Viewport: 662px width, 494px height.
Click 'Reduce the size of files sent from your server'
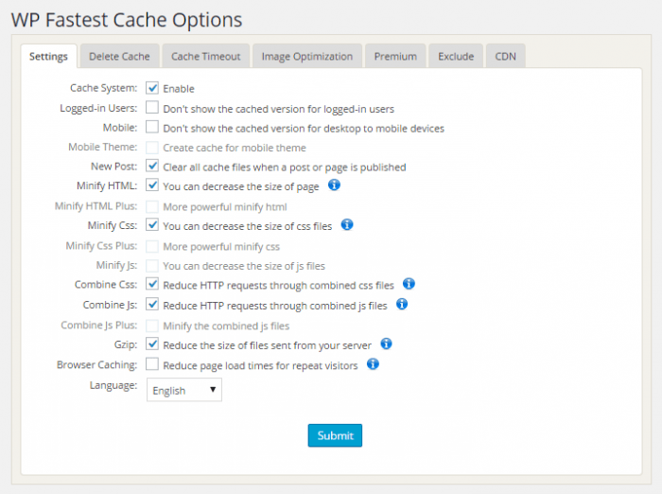tap(268, 345)
